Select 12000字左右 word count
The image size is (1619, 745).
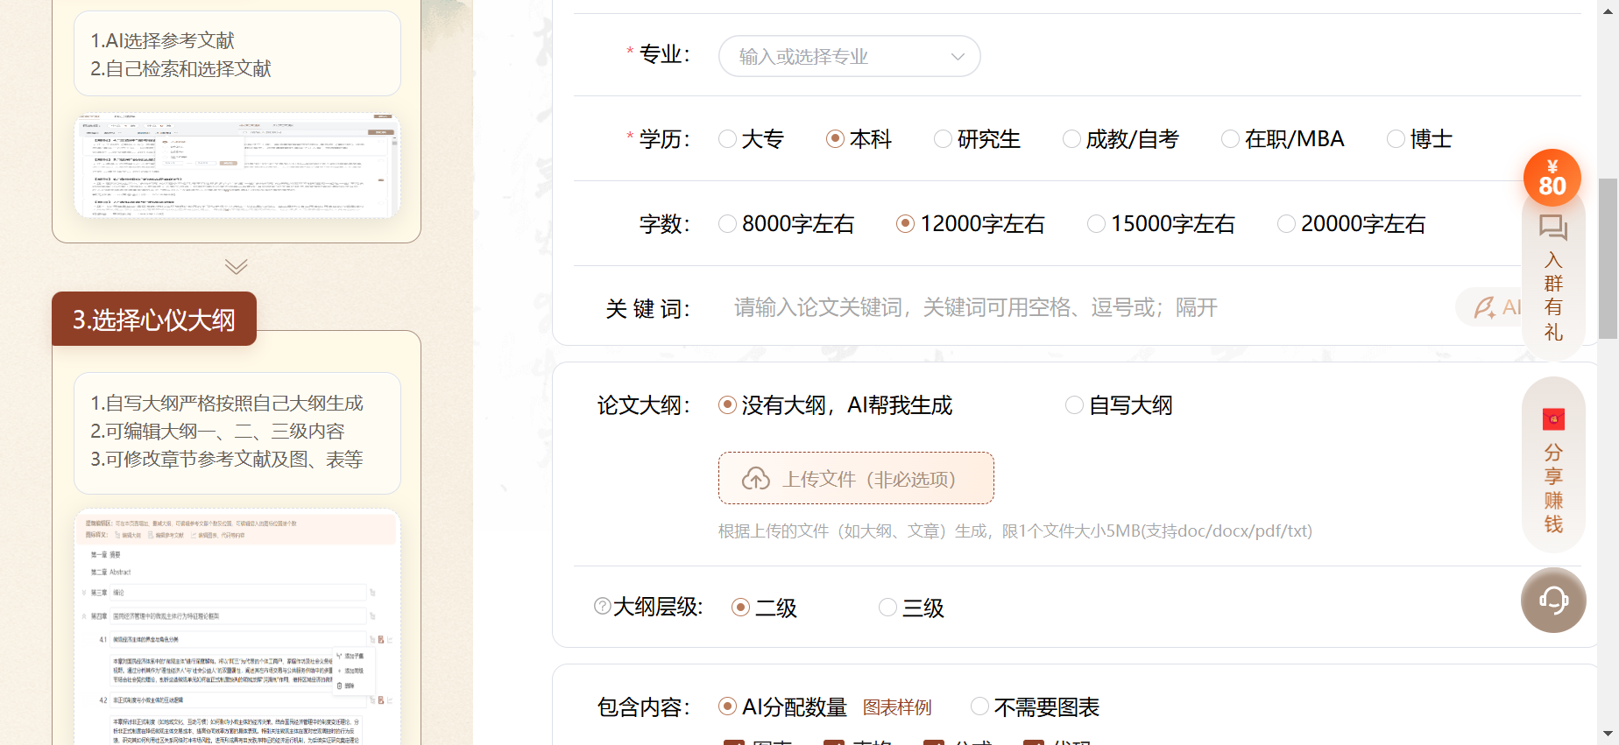pos(905,224)
